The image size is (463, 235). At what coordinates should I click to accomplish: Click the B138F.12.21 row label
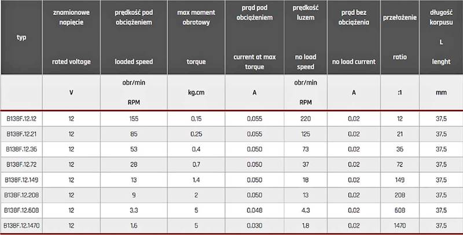pyautogui.click(x=21, y=134)
